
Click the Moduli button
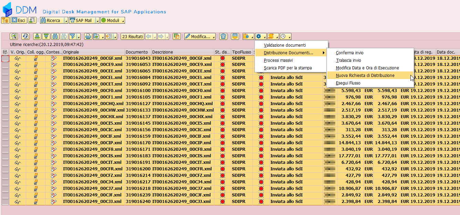(112, 20)
